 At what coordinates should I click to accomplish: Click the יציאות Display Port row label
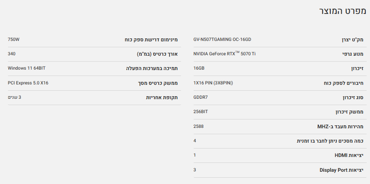click(341, 170)
